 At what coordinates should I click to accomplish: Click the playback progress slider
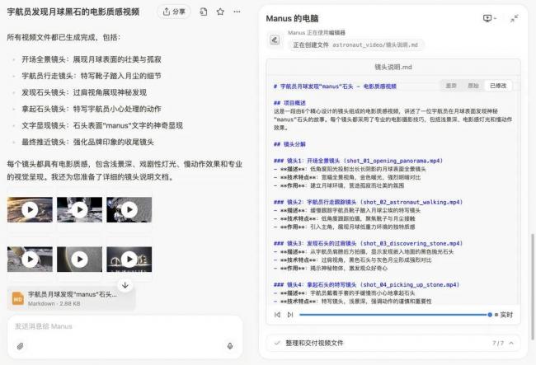click(x=394, y=314)
